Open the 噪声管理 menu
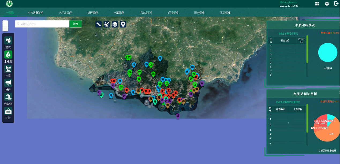The width and height of the screenshot is (340, 164). point(92,13)
